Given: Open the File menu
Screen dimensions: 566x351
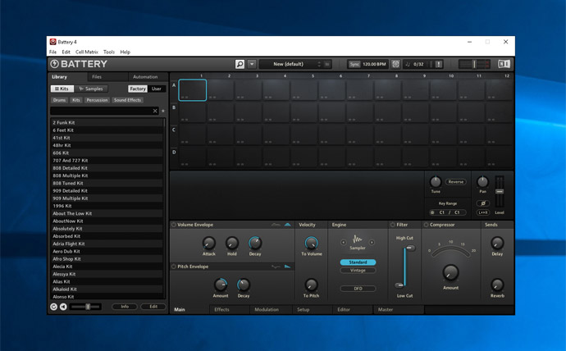Looking at the screenshot, I should coord(52,52).
